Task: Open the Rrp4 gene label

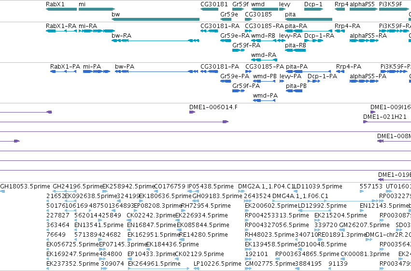Action: [341, 4]
